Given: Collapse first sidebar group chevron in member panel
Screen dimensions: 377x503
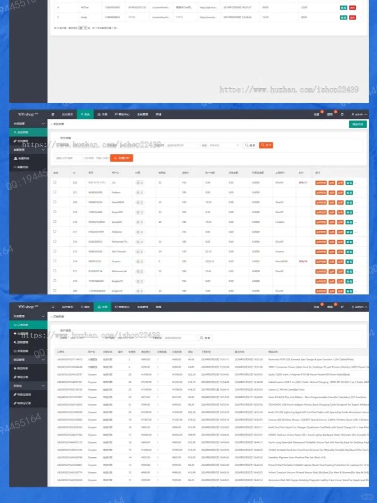Looking at the screenshot, I should [43, 124].
